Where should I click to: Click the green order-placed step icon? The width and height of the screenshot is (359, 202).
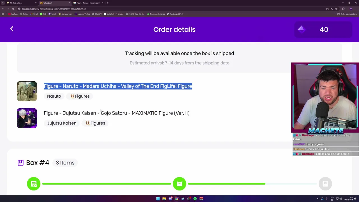[34, 184]
